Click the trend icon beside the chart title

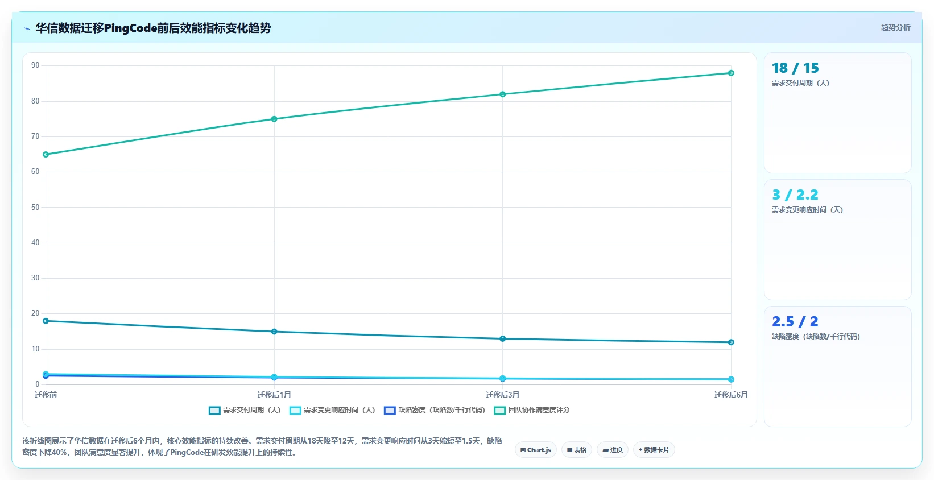coord(27,28)
